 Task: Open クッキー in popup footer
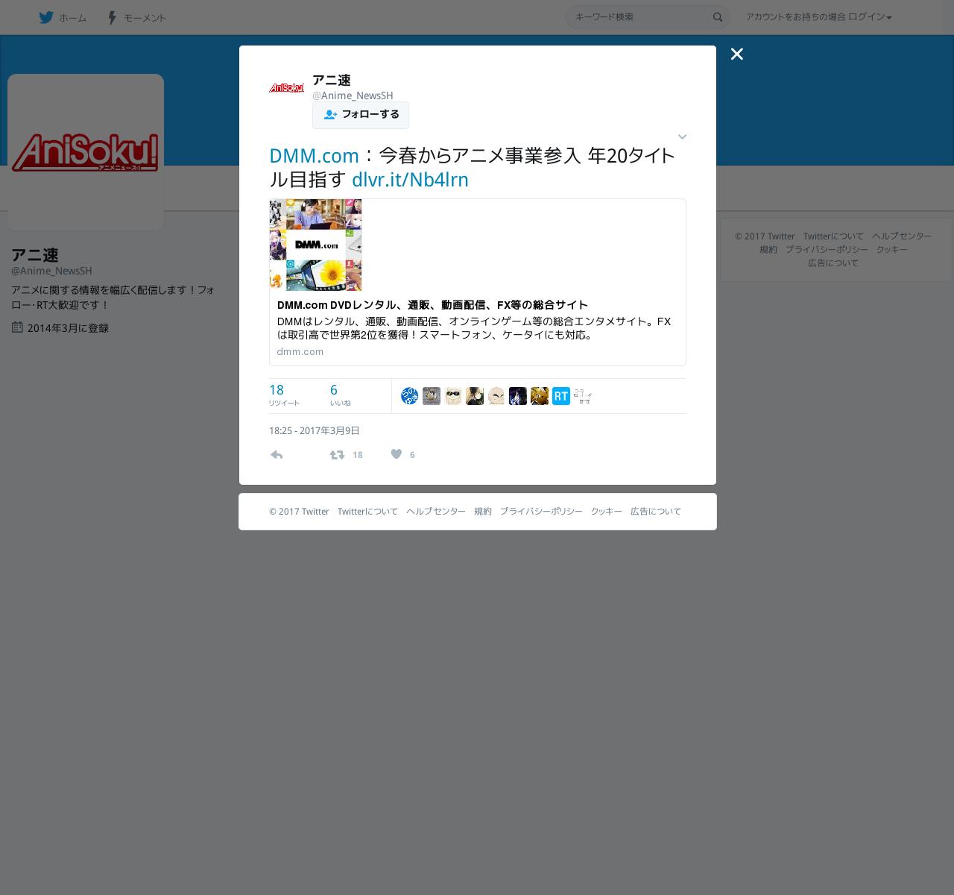(x=607, y=511)
